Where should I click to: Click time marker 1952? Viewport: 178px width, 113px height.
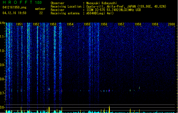tap(36, 24)
